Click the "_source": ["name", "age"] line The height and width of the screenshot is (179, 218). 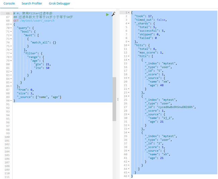(39, 97)
